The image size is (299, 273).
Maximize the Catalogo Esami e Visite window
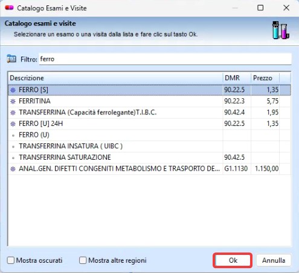pos(260,8)
